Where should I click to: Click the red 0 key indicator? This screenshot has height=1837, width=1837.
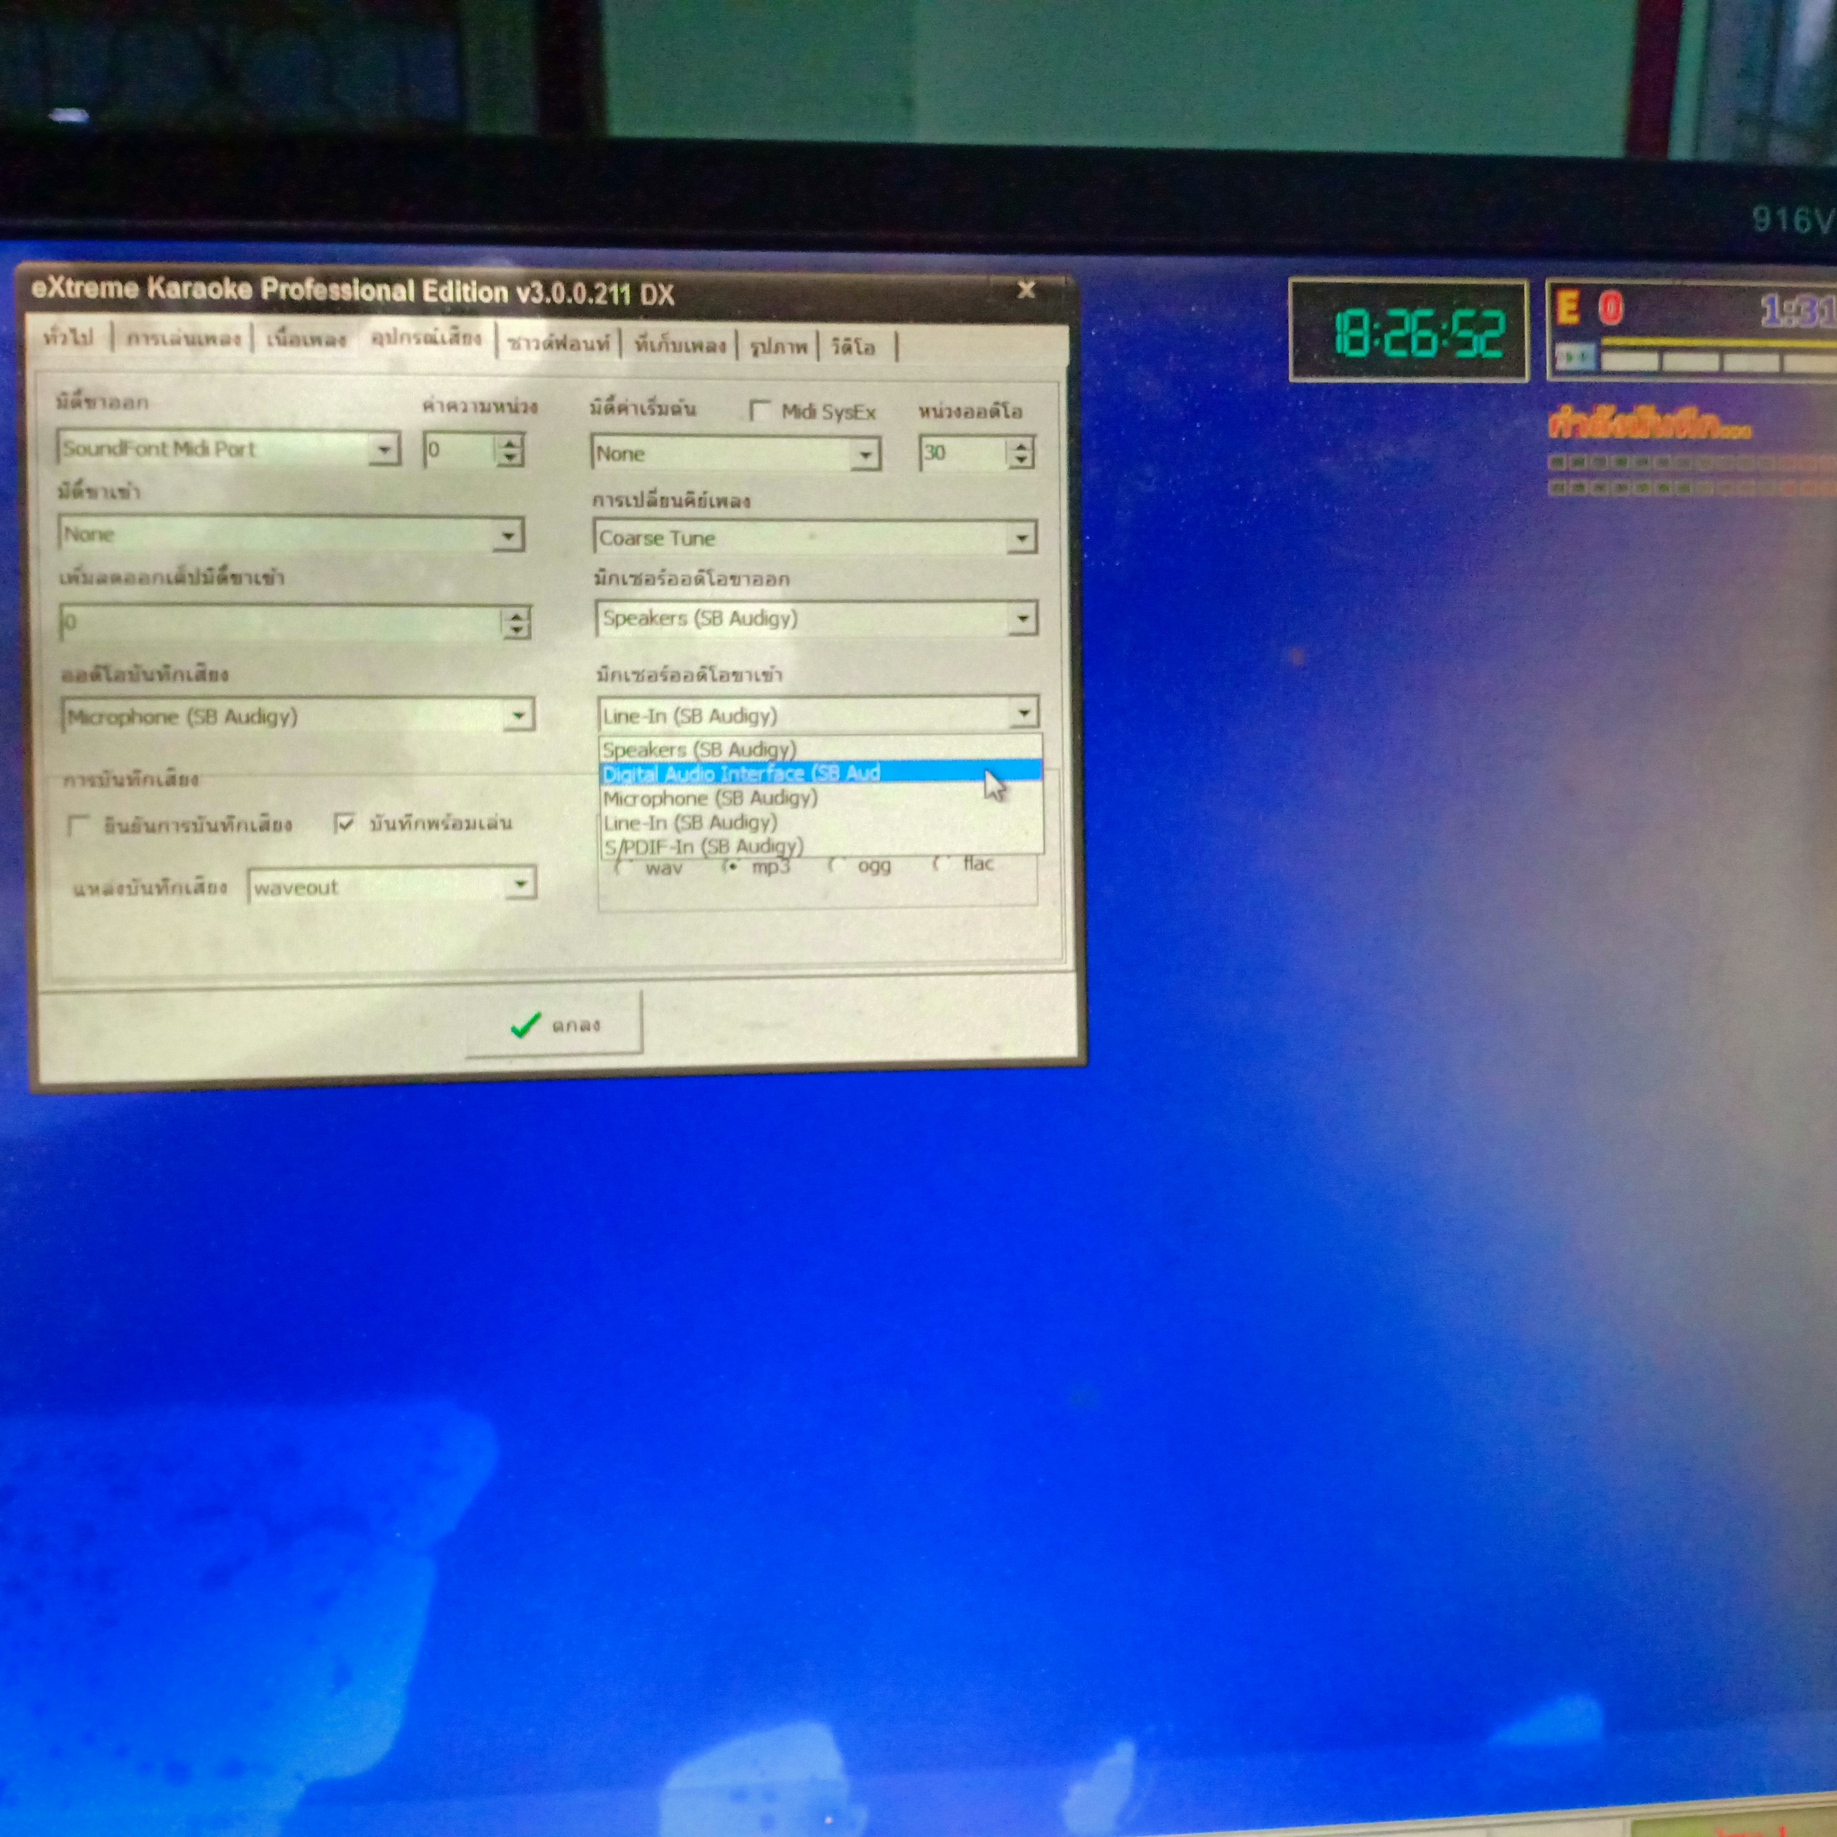click(1611, 309)
